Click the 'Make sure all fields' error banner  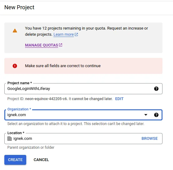pyautogui.click(x=83, y=66)
